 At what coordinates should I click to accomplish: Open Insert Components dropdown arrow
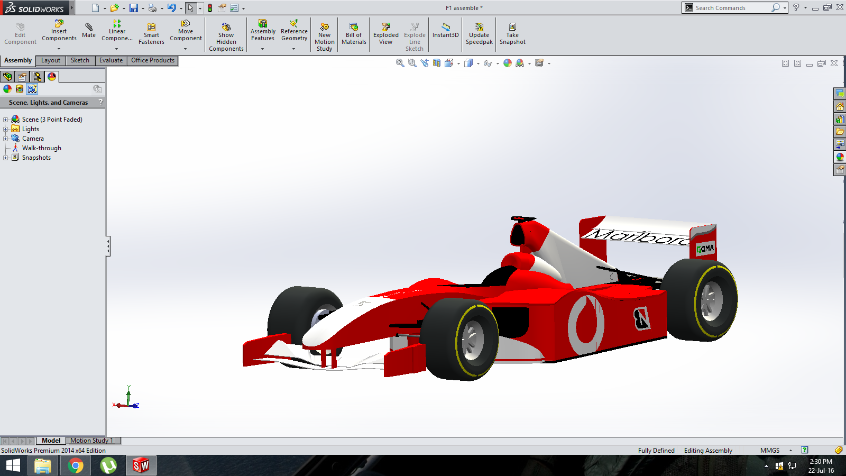(x=59, y=49)
